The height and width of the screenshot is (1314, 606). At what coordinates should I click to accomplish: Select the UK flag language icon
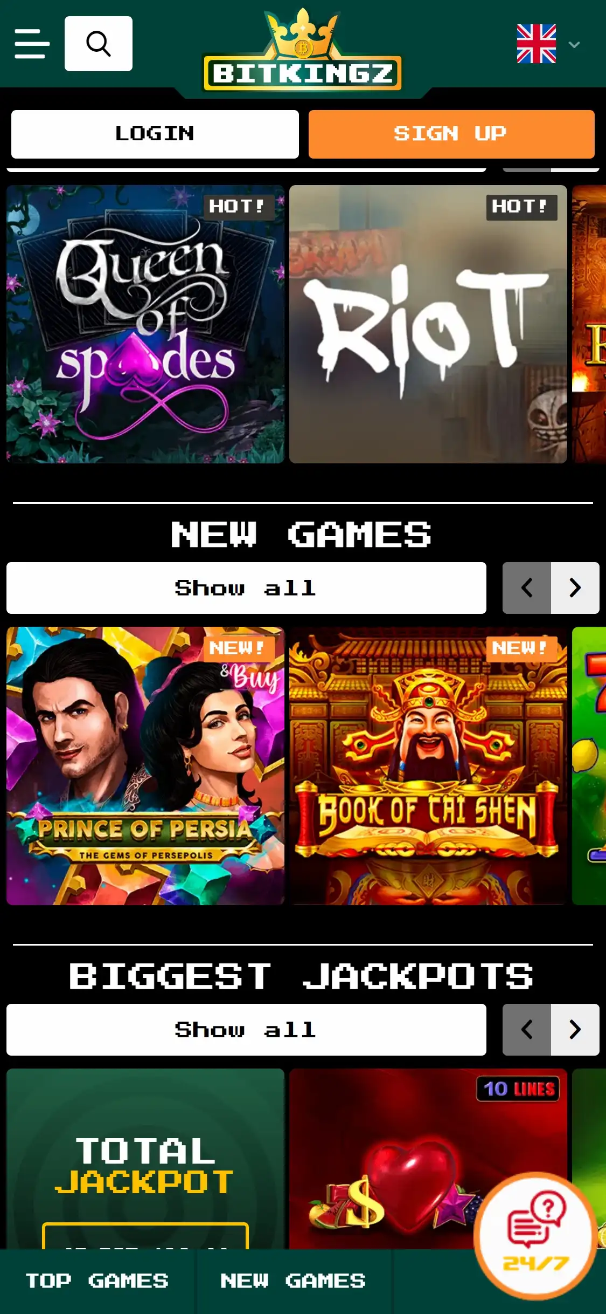point(537,44)
